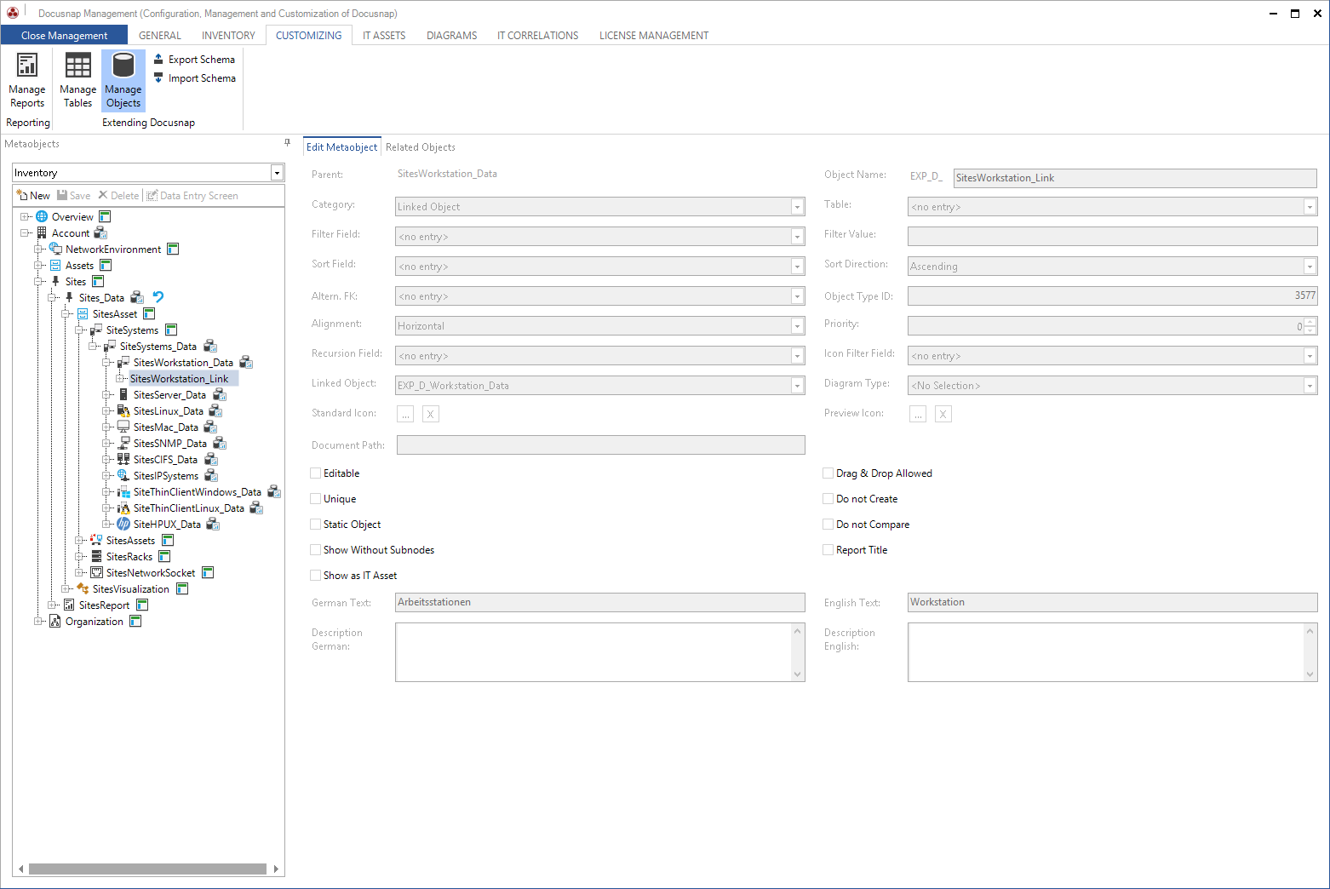Image resolution: width=1330 pixels, height=889 pixels.
Task: Click the blue refresh arrow beside Sites_Data
Action: (x=158, y=297)
